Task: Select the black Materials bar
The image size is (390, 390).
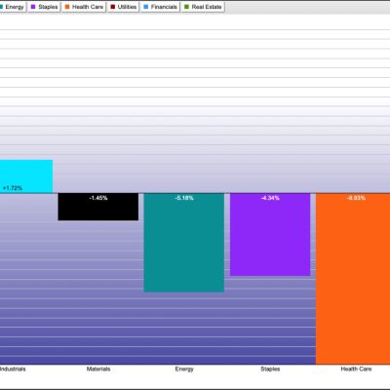Action: [98, 207]
